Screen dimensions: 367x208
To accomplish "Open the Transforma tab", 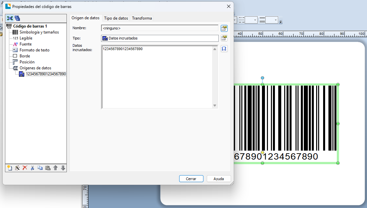I will pos(142,18).
